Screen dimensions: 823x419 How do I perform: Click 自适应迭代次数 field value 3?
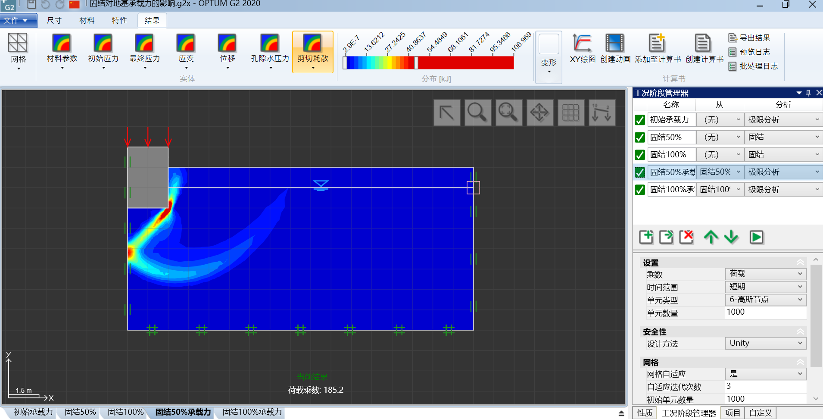[766, 386]
